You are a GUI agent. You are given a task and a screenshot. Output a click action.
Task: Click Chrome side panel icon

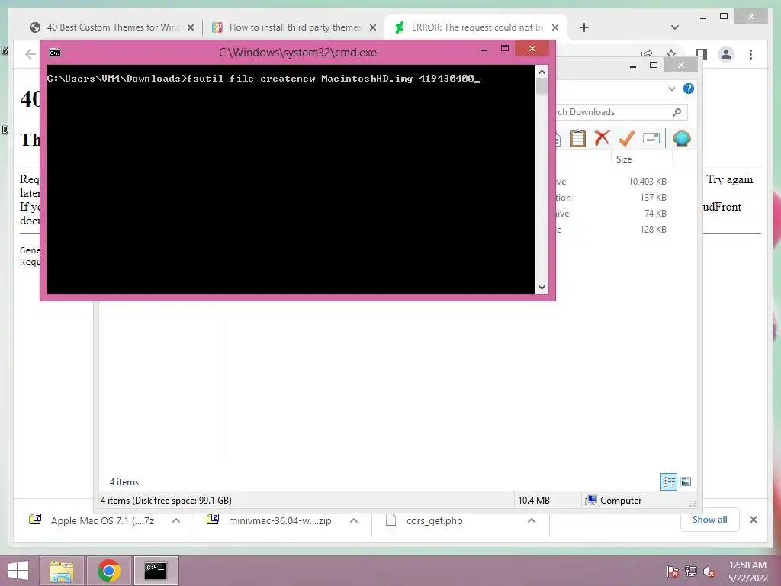click(x=702, y=54)
